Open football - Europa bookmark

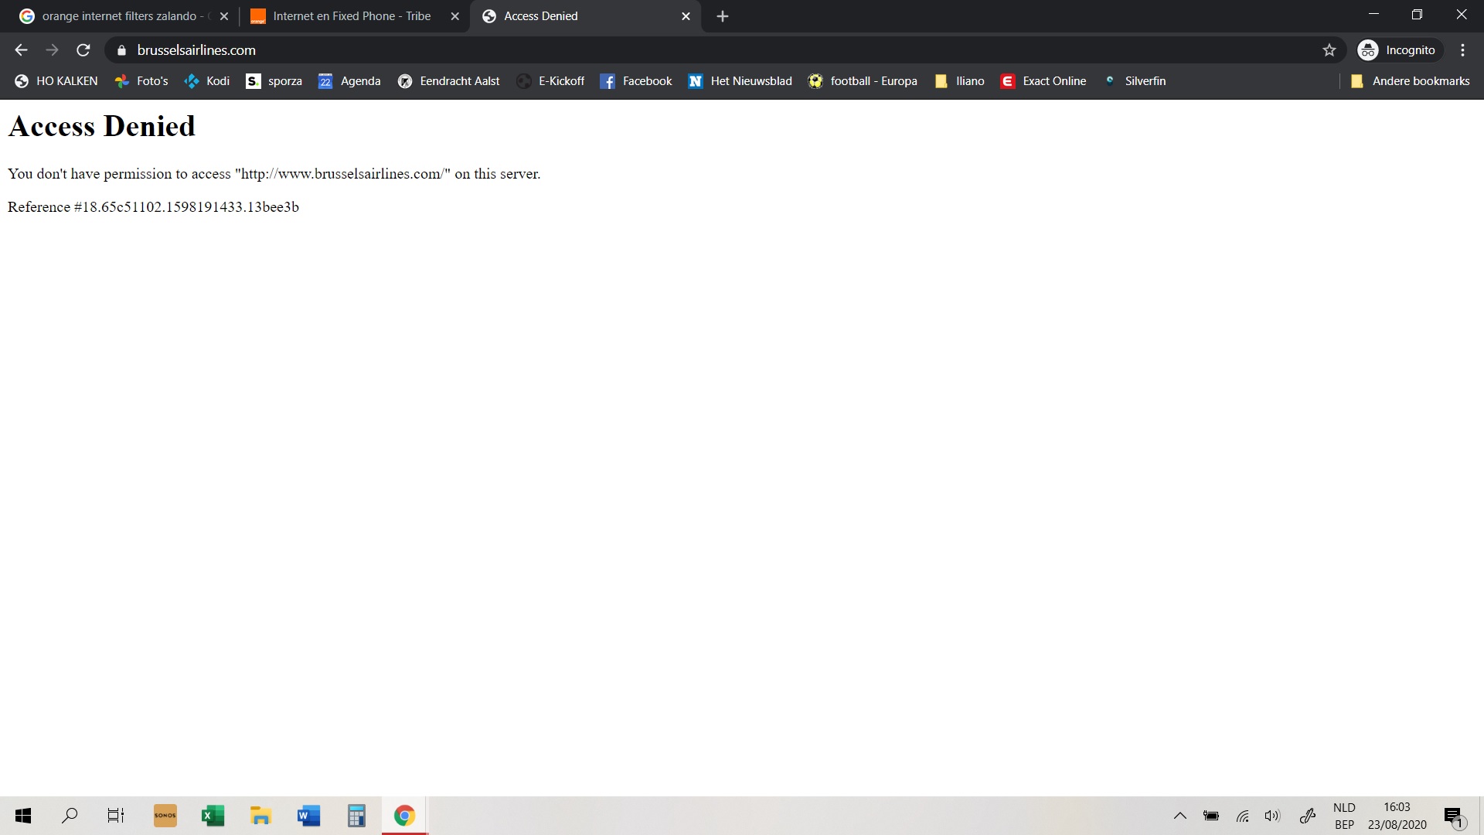pyautogui.click(x=863, y=81)
